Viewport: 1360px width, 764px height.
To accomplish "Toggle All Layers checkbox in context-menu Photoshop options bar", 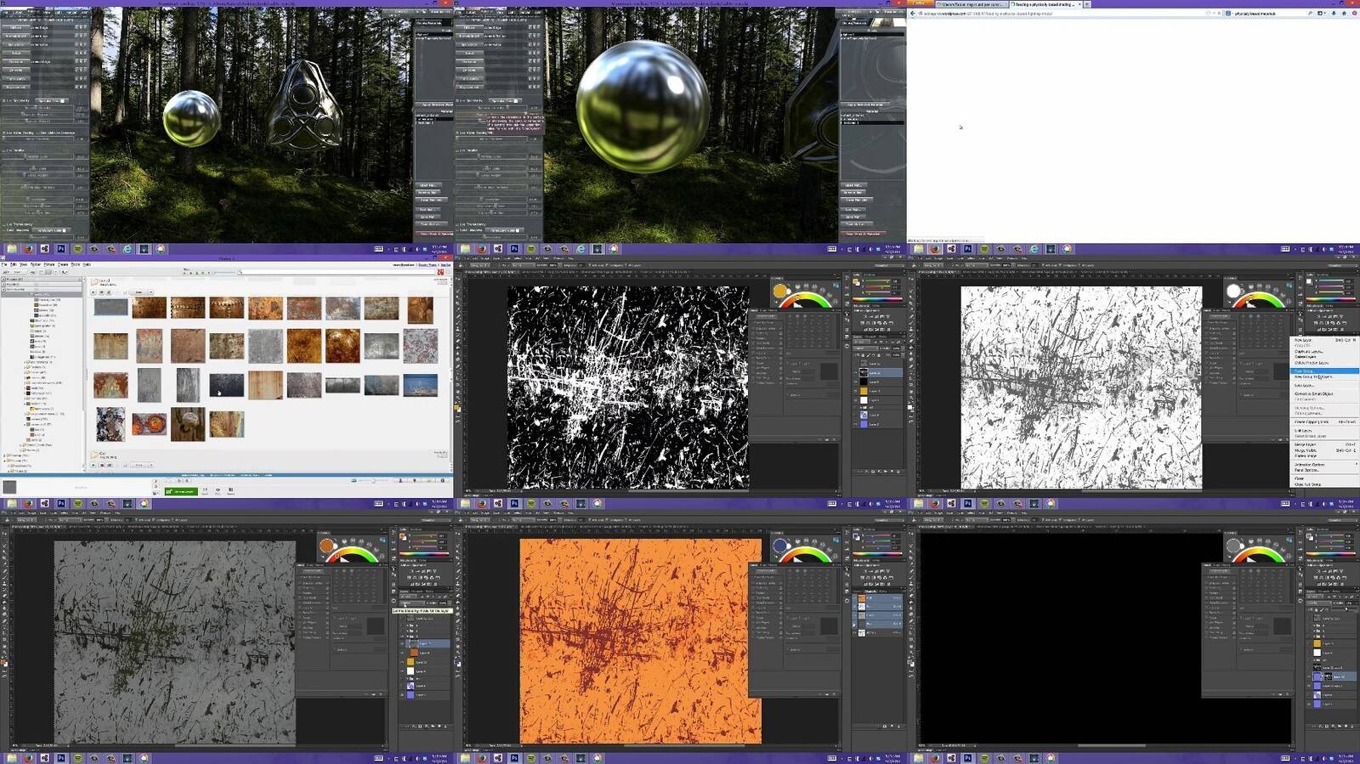I will (1079, 265).
